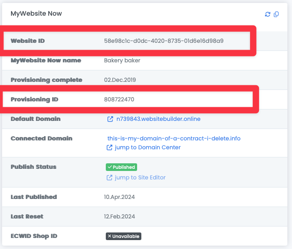Click external-link icon beside jump to Site Editor
This screenshot has width=292, height=249.
pos(110,177)
